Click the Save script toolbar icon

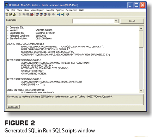tap(14, 14)
